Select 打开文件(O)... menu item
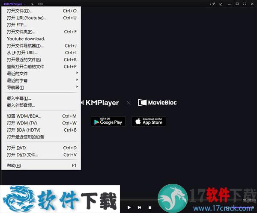This screenshot has height=213, width=257. pos(41,11)
